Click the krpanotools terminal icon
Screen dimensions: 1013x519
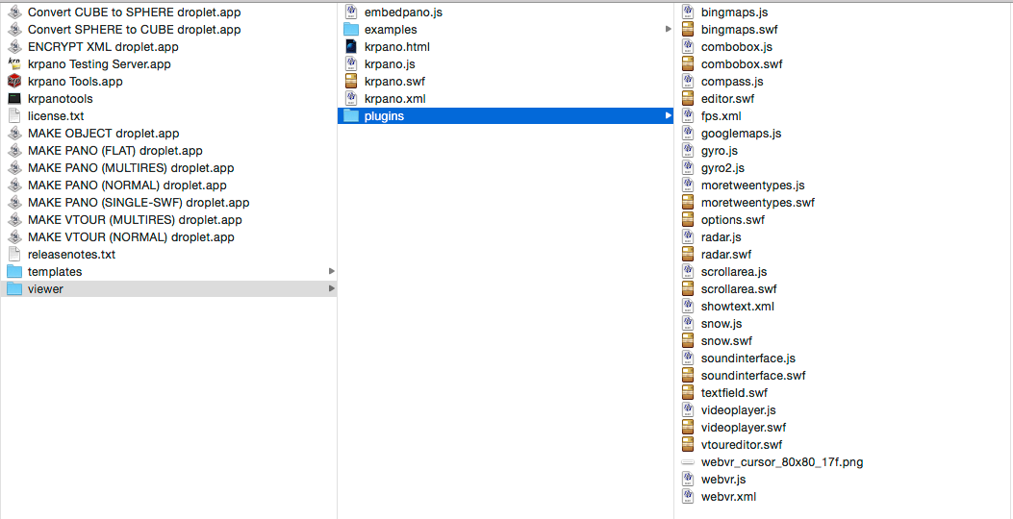pos(14,99)
